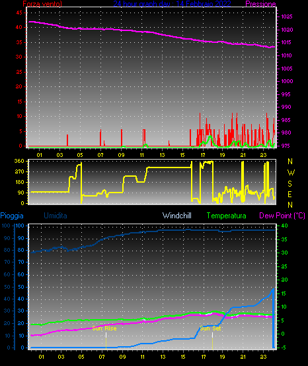Click green temperature axis value '40'
This screenshot has width=308, height=366.
(x=284, y=226)
